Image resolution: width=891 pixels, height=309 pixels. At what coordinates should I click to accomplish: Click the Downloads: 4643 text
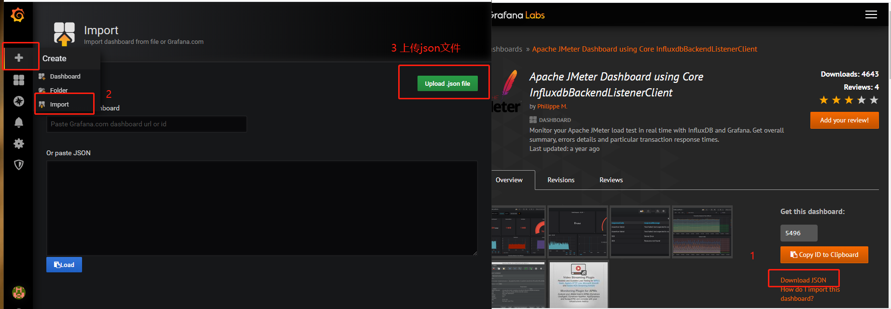click(849, 74)
